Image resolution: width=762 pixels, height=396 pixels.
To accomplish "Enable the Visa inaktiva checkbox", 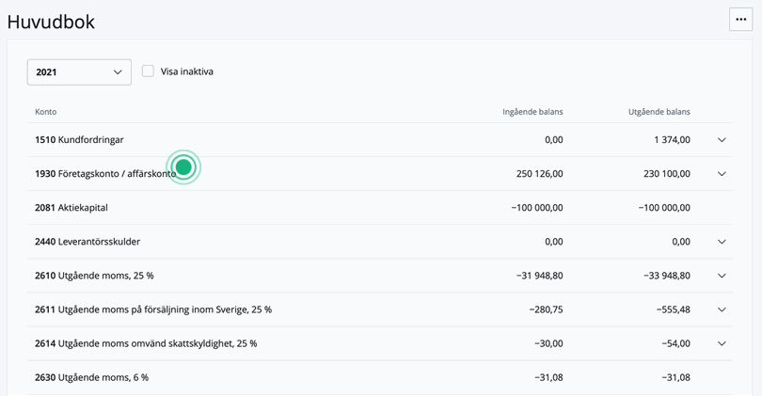I will (148, 71).
